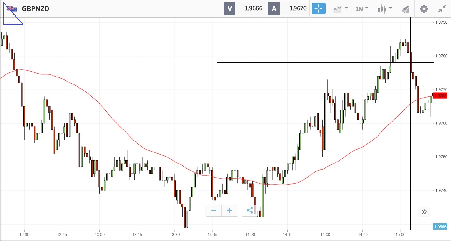Image resolution: width=451 pixels, height=241 pixels.
Task: Click the red 1.9768 price label
Action: click(440, 96)
